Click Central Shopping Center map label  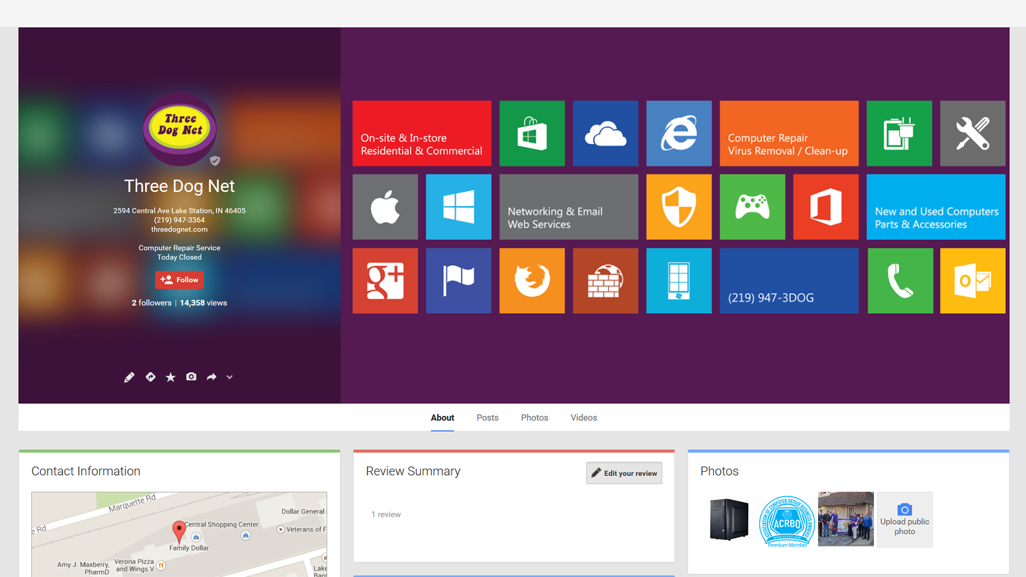tap(221, 525)
